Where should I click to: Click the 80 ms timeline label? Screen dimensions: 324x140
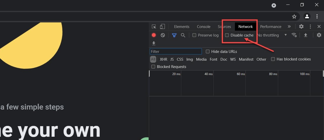click(273, 74)
